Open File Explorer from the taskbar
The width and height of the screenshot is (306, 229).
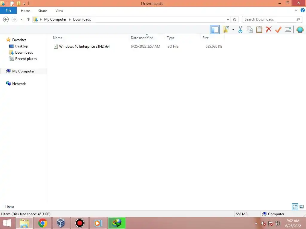click(x=24, y=223)
